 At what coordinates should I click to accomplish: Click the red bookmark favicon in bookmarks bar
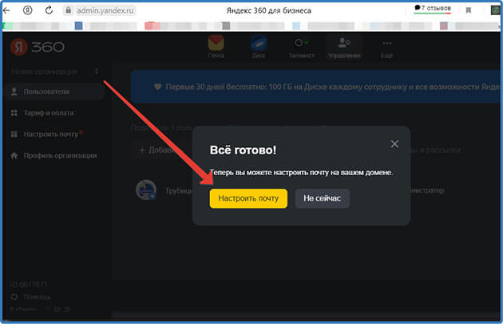coord(152,25)
